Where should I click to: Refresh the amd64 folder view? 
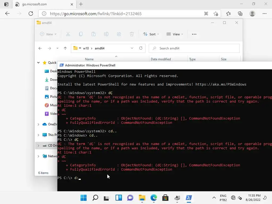(x=141, y=48)
